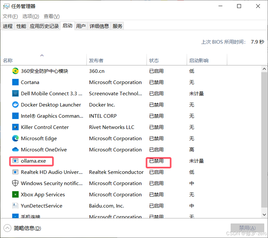Click the 7.9 秒 BIOS time value

tap(257, 42)
